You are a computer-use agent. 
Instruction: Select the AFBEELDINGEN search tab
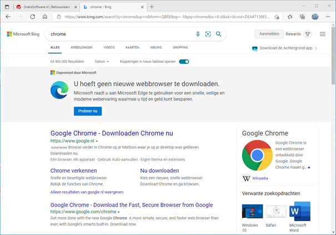82,47
